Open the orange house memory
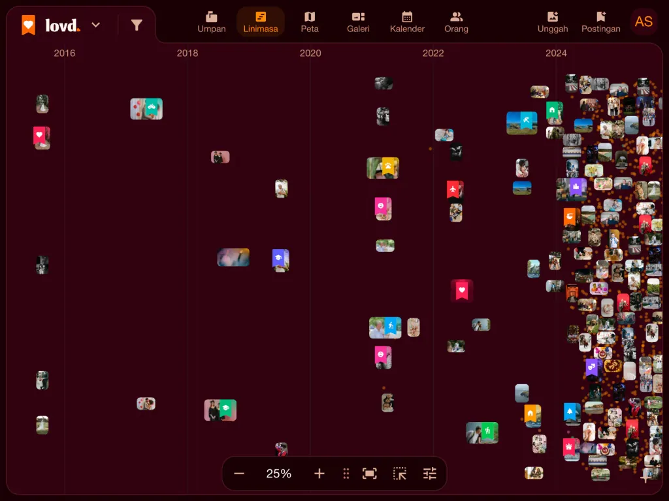Viewport: 669px width, 501px height. pos(532,416)
